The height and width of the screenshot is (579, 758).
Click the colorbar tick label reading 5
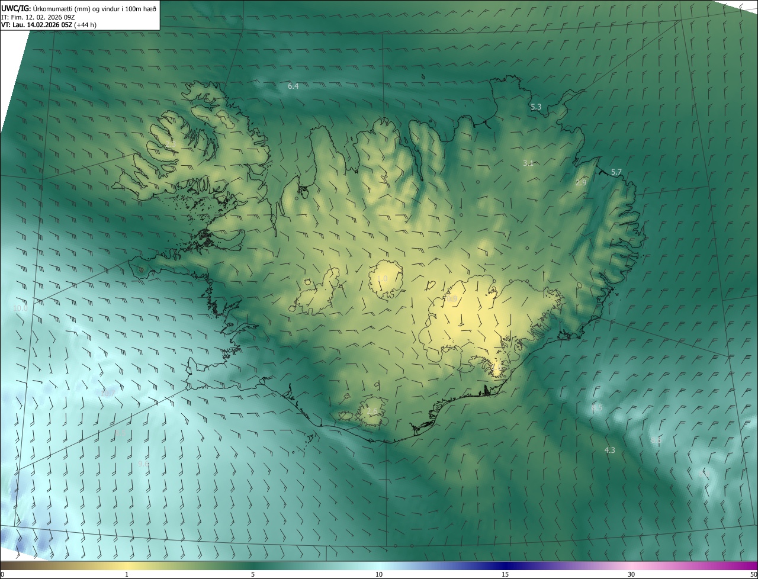coord(253,574)
